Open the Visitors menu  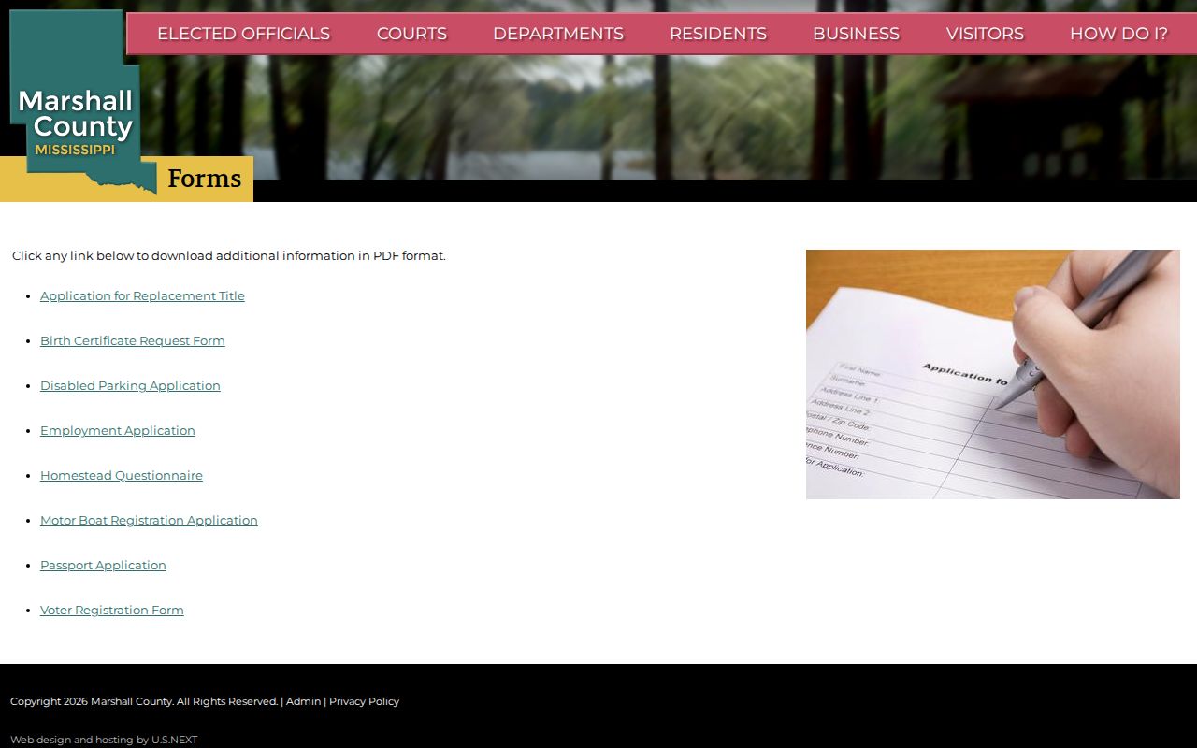(985, 34)
